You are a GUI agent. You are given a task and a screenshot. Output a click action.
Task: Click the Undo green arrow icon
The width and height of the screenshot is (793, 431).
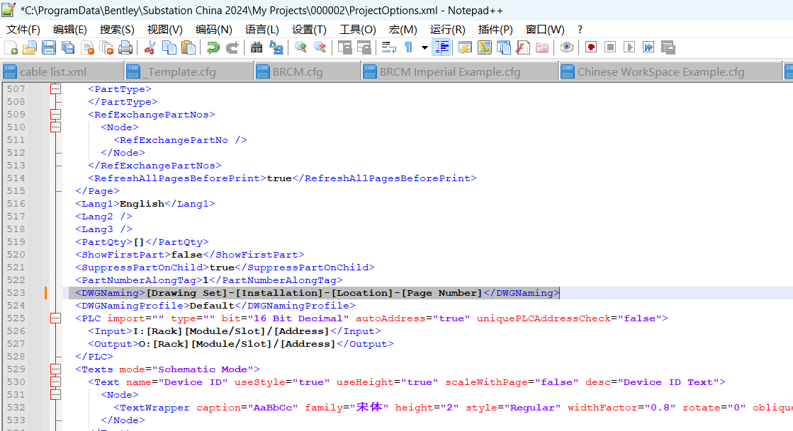pyautogui.click(x=213, y=47)
